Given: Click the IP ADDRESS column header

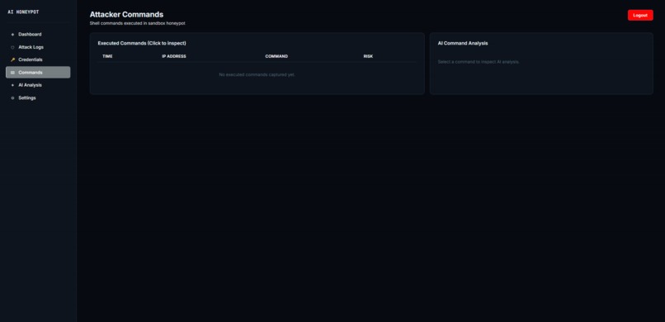Looking at the screenshot, I should pyautogui.click(x=174, y=56).
